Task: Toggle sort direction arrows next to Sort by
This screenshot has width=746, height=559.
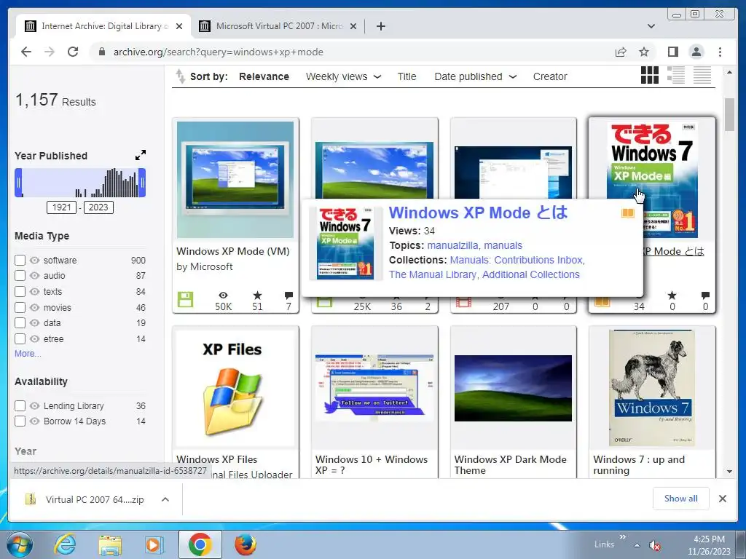Action: coord(181,76)
